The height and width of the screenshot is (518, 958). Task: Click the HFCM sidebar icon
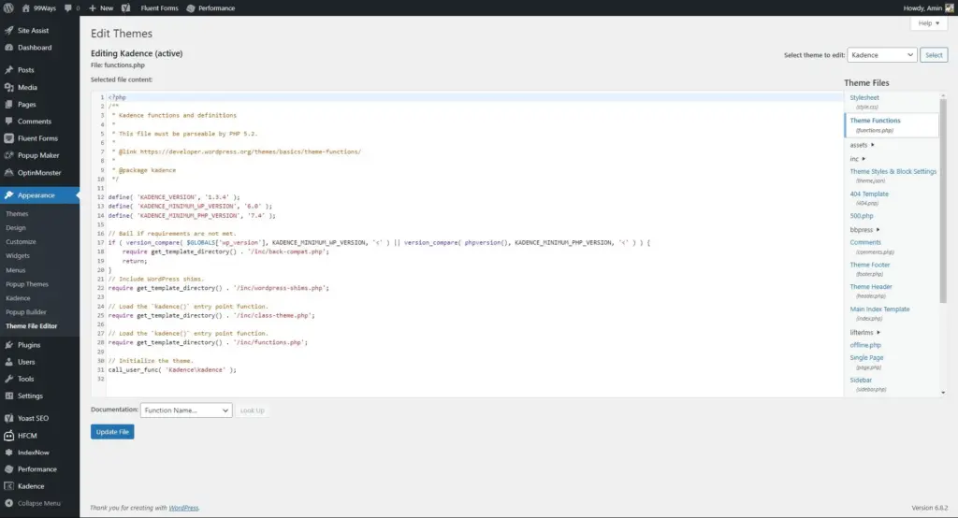(9, 436)
